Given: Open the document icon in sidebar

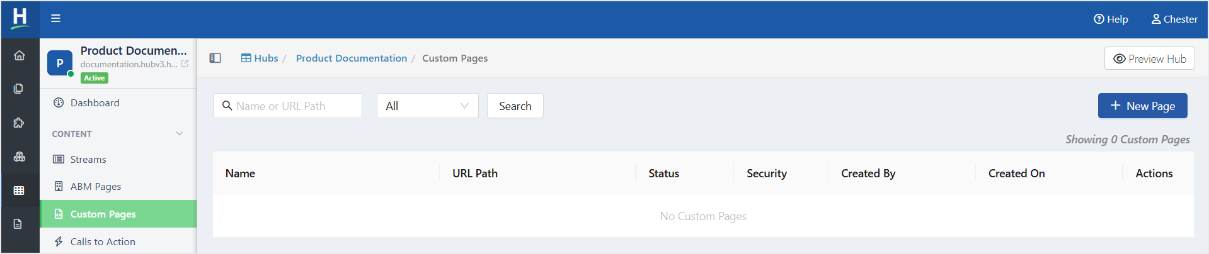Looking at the screenshot, I should [x=18, y=224].
